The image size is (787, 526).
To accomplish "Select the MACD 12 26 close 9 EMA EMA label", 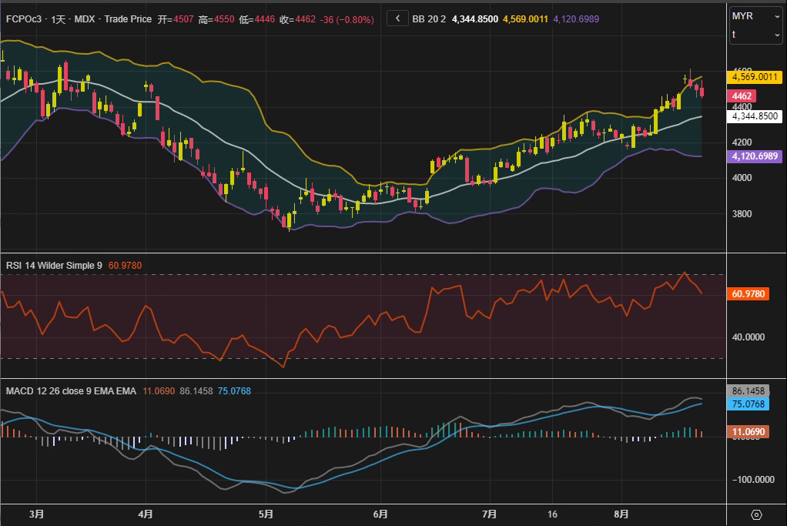I will [72, 391].
